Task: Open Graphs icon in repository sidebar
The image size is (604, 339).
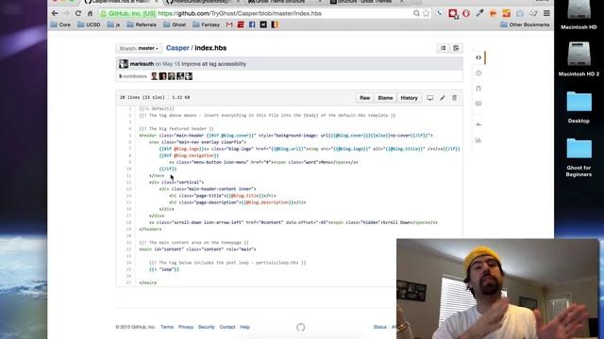Action: (478, 140)
